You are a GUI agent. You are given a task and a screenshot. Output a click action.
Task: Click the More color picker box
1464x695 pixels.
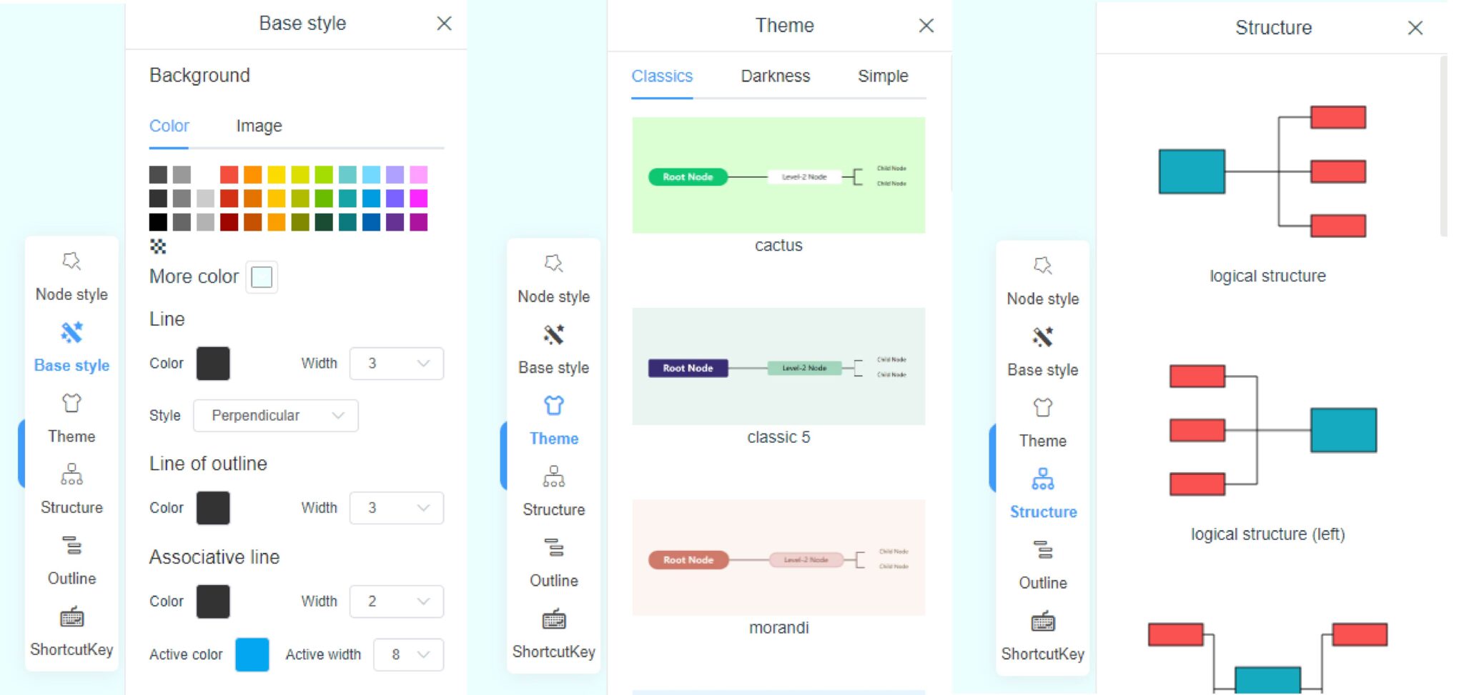coord(262,277)
